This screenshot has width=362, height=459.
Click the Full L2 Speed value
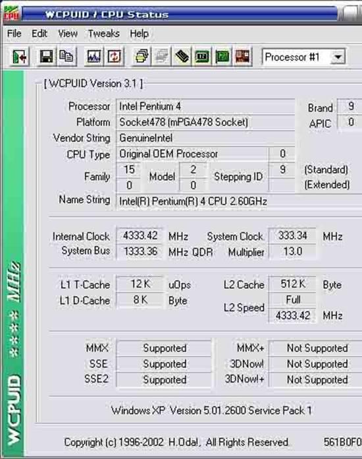[292, 300]
